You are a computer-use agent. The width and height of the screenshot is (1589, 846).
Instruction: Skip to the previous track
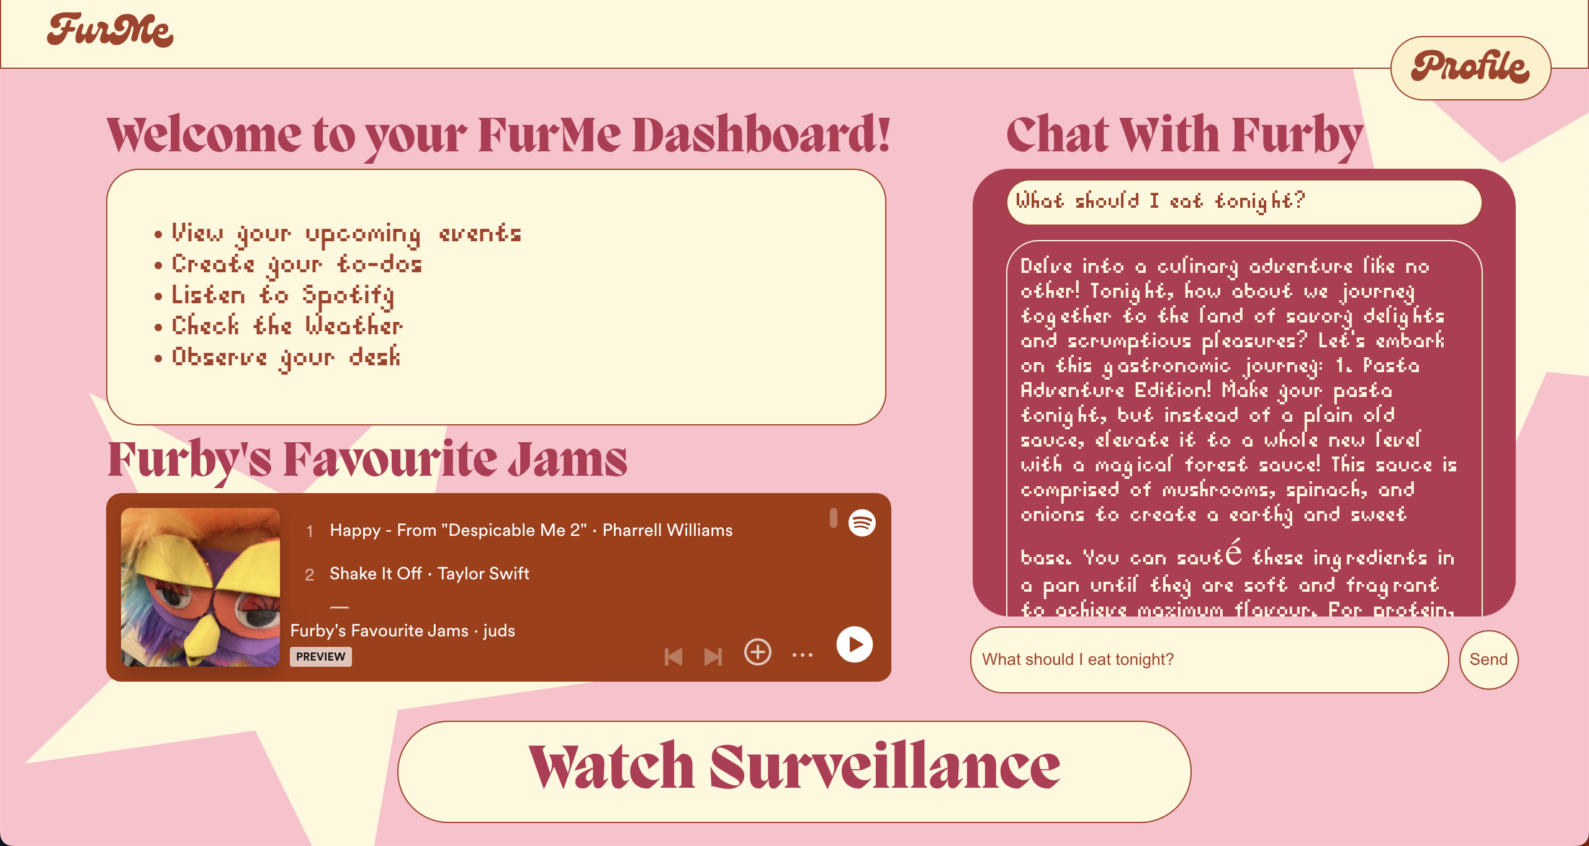(673, 656)
